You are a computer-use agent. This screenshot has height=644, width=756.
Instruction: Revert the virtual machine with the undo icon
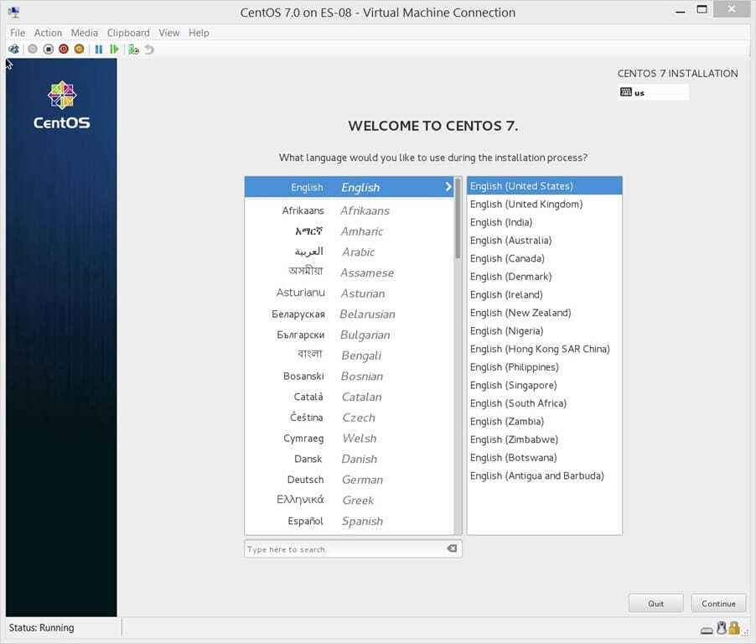coord(149,49)
